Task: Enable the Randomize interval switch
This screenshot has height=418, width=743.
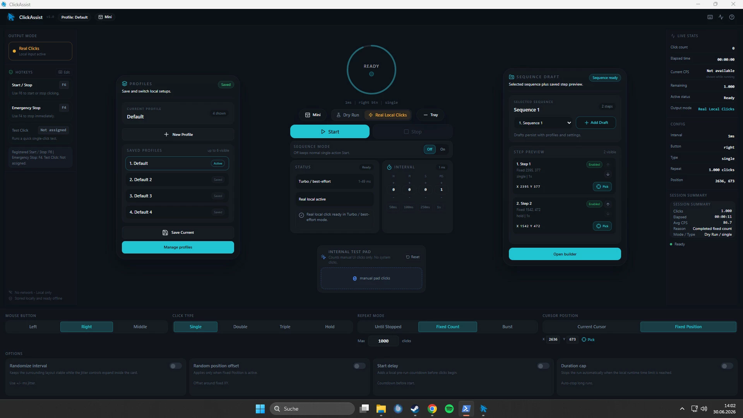Action: [176, 366]
